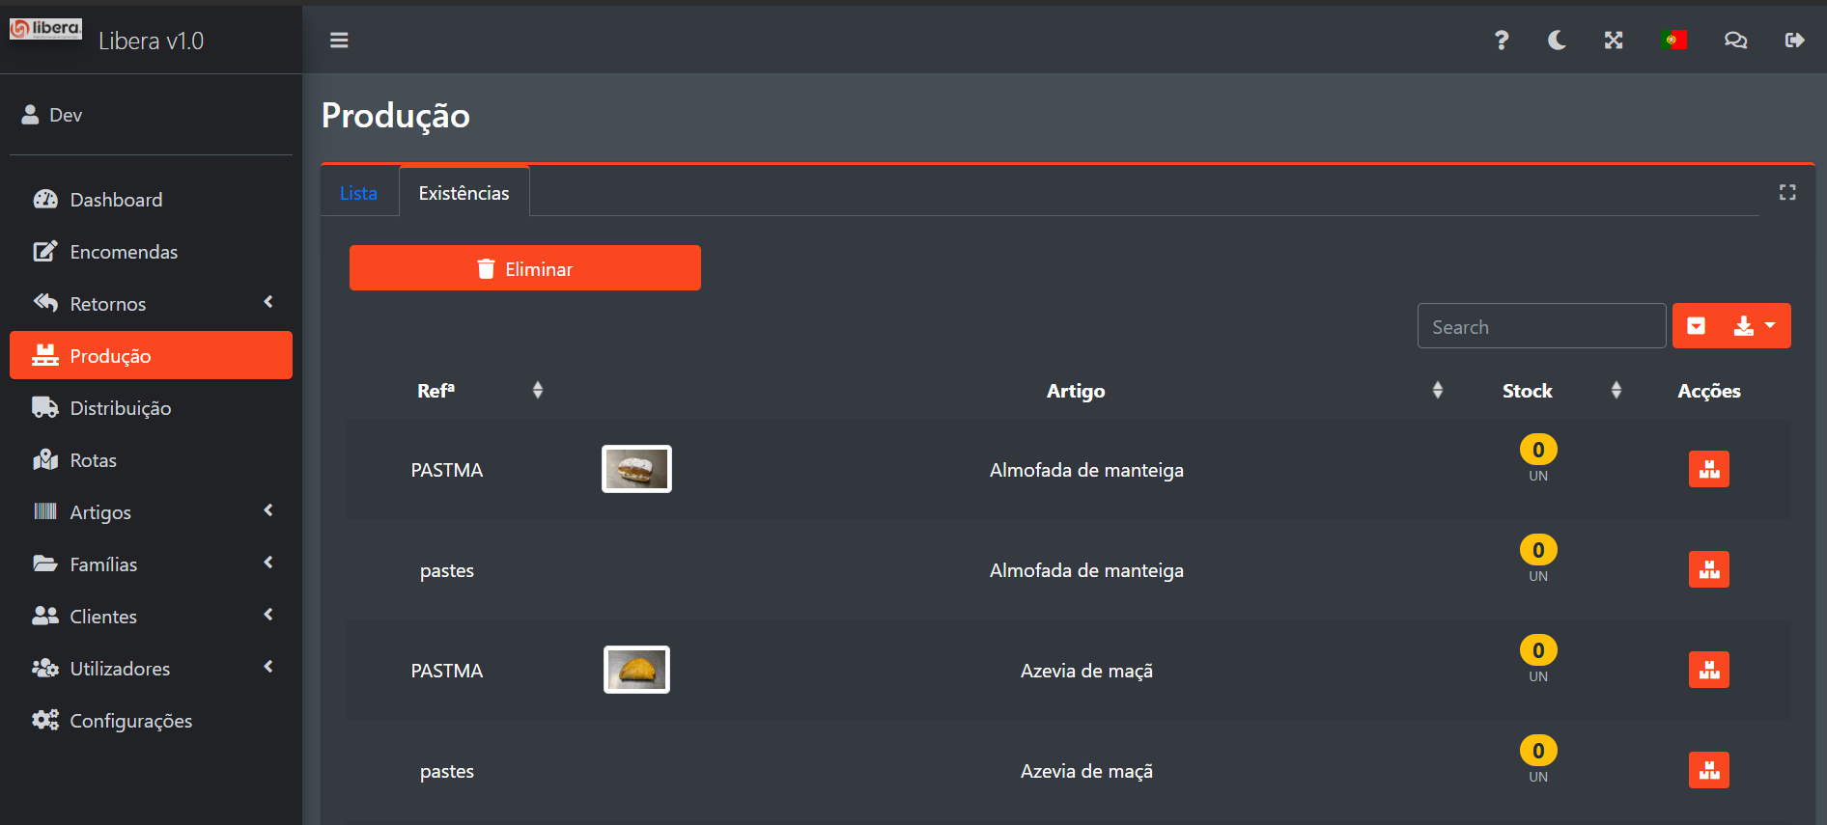Click into the Search field
This screenshot has width=1827, height=825.
1540,327
